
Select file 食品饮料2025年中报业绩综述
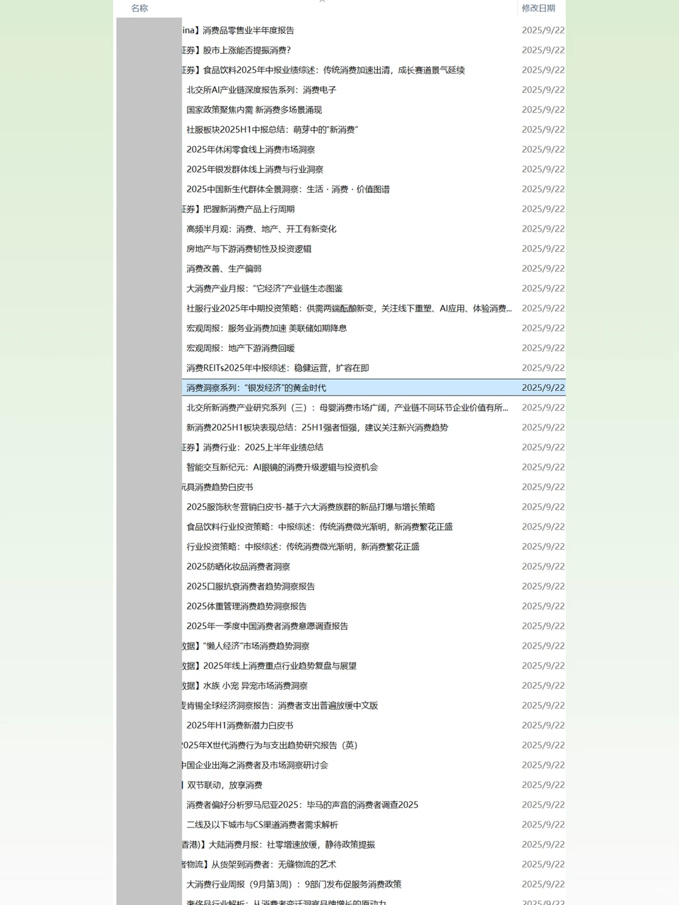(324, 70)
